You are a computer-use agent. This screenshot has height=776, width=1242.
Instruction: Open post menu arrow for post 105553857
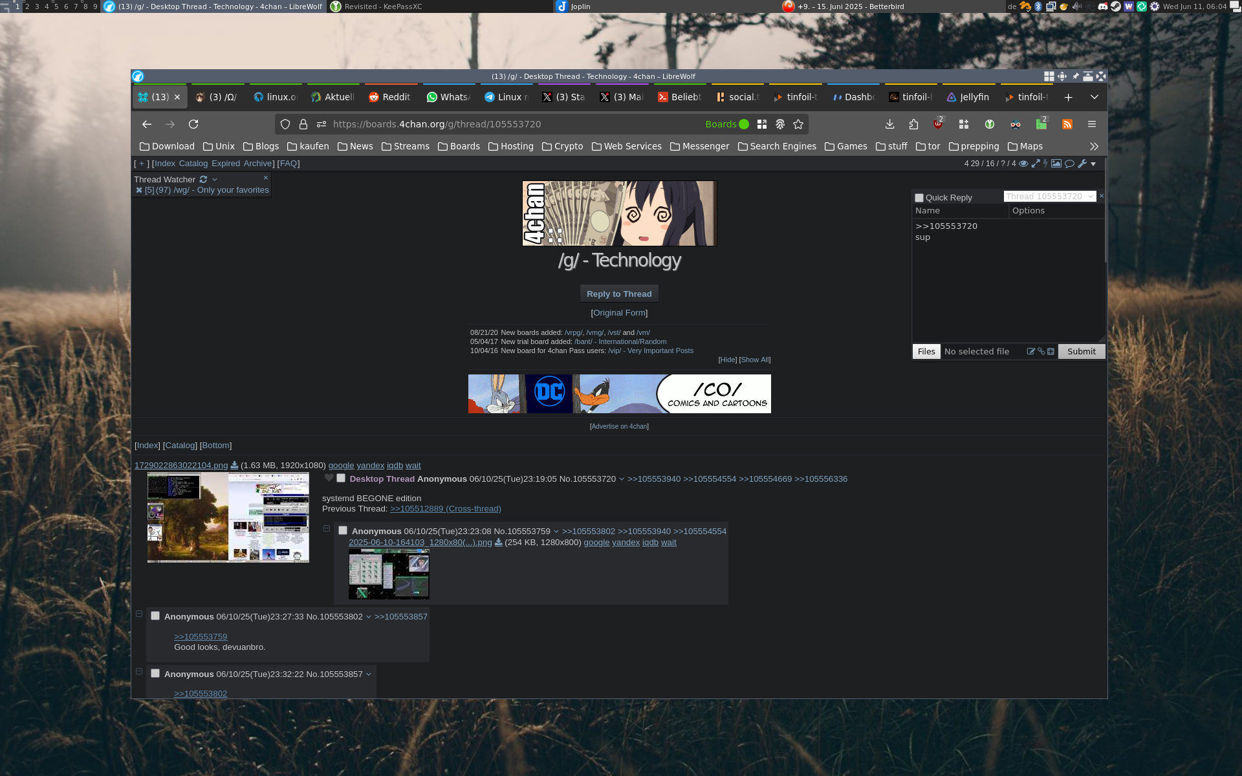pos(369,674)
